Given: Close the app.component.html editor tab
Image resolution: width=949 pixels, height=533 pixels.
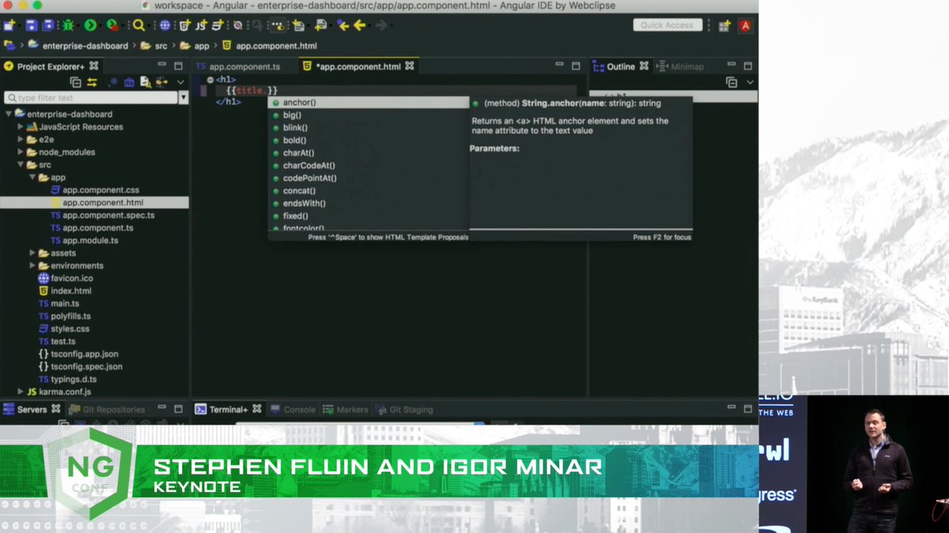Looking at the screenshot, I should coord(410,66).
